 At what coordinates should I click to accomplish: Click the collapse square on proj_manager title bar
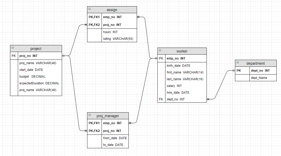click(89, 115)
